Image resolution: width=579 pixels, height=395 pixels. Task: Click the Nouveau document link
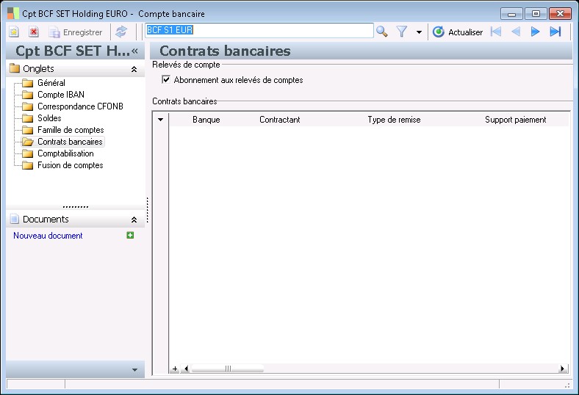pos(48,236)
